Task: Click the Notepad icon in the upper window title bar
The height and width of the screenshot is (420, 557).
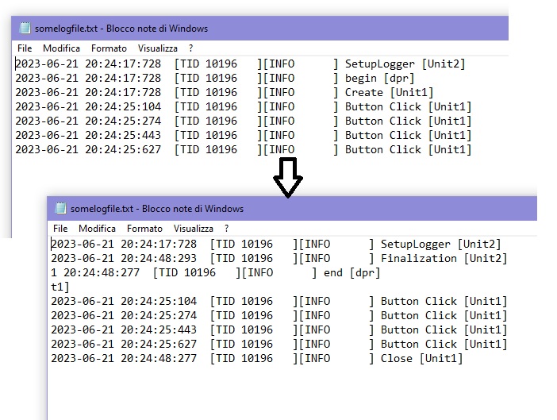Action: pyautogui.click(x=25, y=28)
